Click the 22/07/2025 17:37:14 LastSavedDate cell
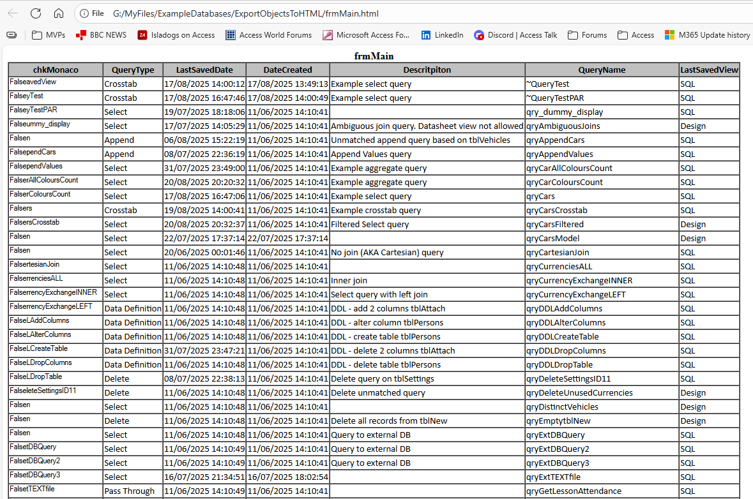 tap(204, 239)
